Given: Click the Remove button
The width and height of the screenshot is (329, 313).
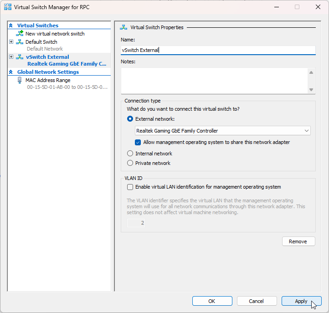Looking at the screenshot, I should [298, 241].
